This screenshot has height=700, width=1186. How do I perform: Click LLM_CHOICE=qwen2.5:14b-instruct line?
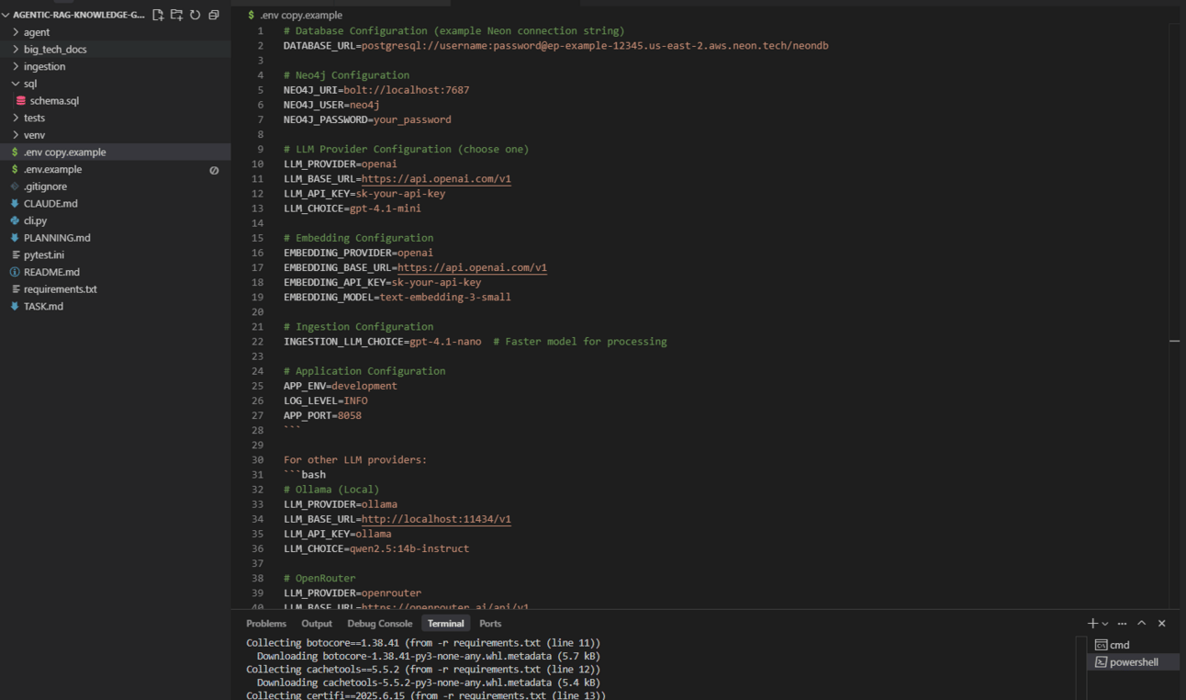(x=376, y=548)
